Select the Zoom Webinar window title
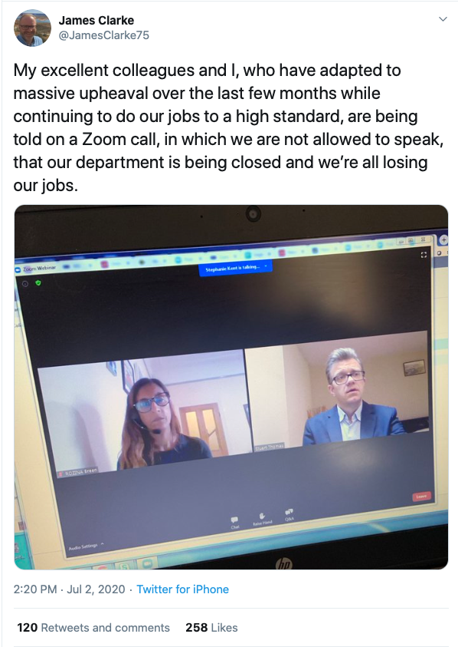 pos(39,269)
